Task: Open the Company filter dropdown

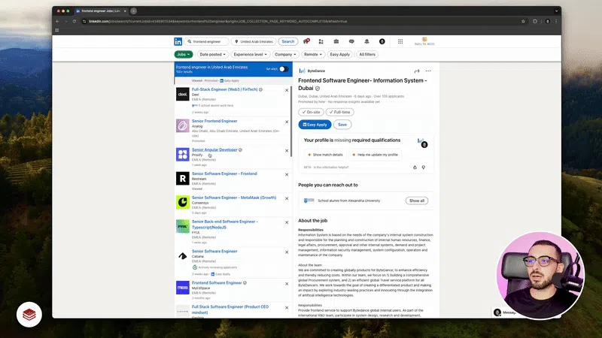Action: pos(284,55)
